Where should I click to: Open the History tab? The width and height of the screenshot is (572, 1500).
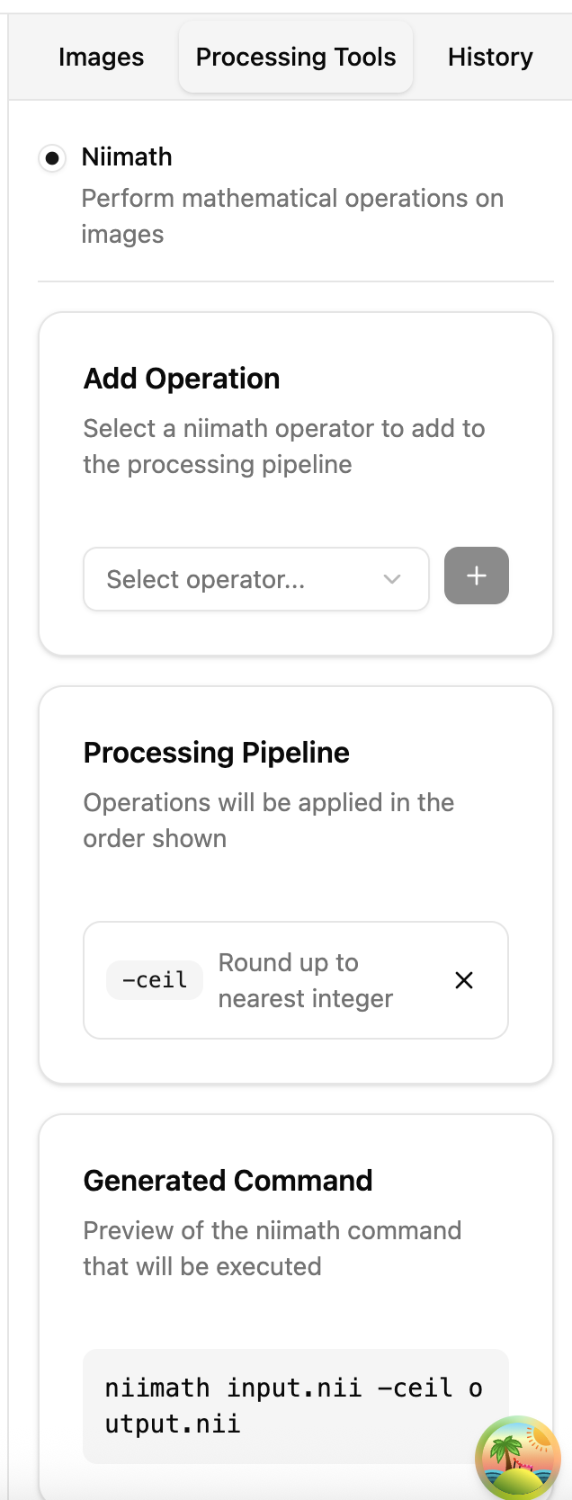point(490,58)
